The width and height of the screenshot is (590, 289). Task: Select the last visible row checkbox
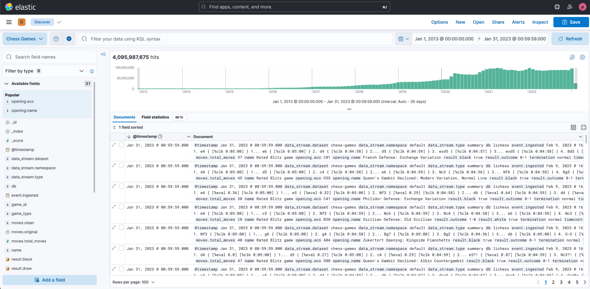tap(121, 269)
